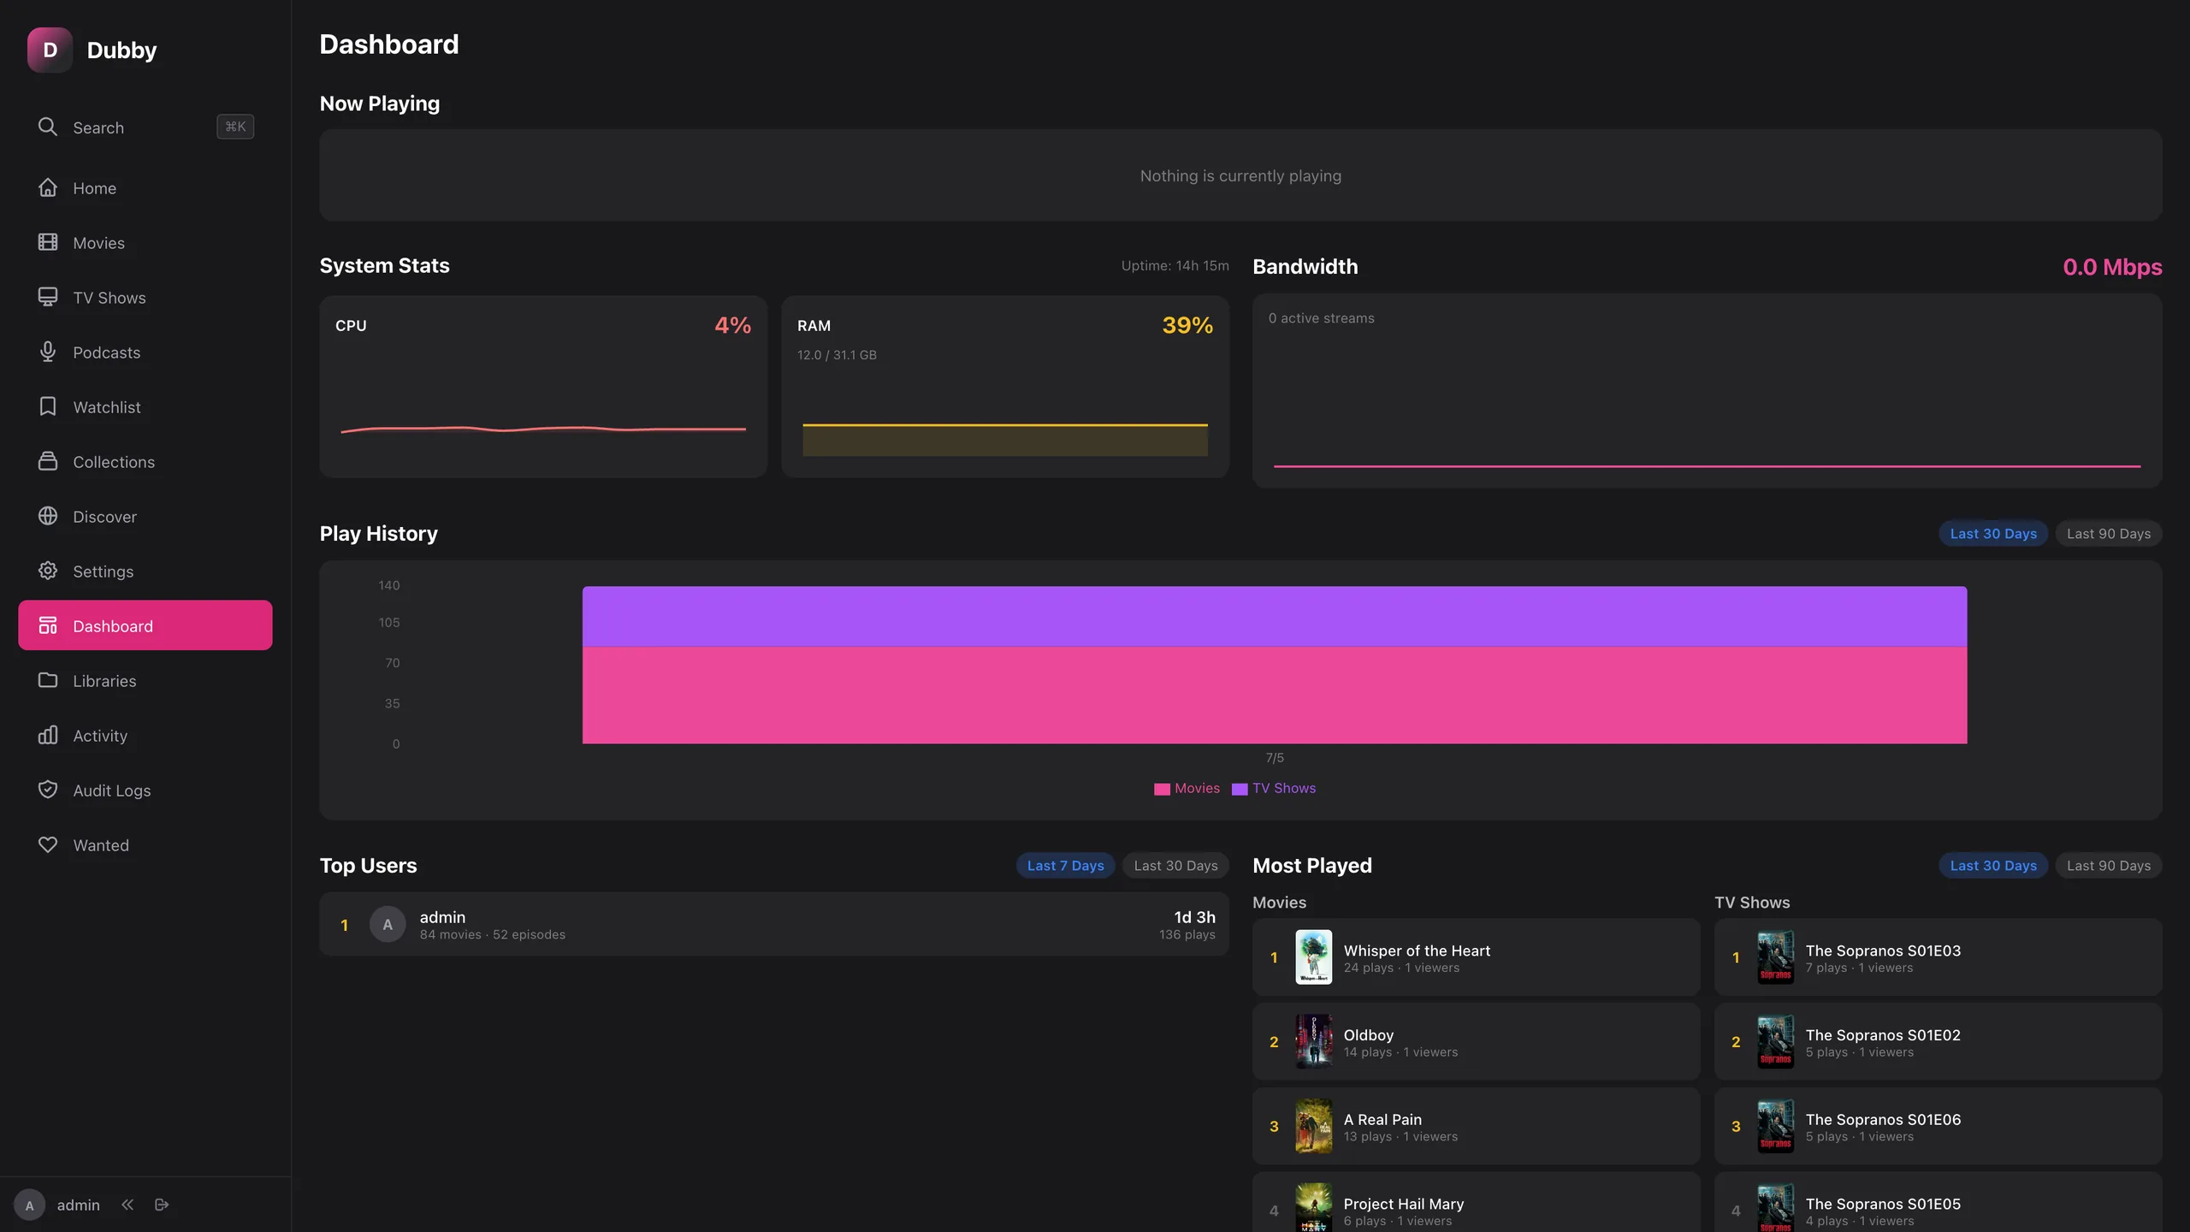Open the Settings link
Viewport: 2190px width, 1232px height.
145,571
